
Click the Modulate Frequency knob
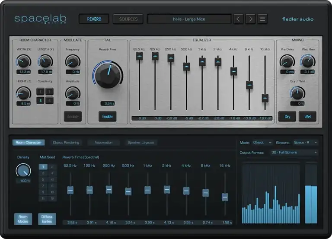(73, 61)
